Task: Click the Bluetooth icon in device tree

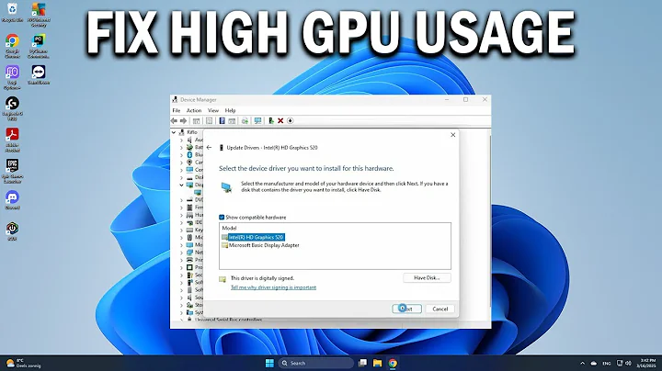Action: [189, 155]
